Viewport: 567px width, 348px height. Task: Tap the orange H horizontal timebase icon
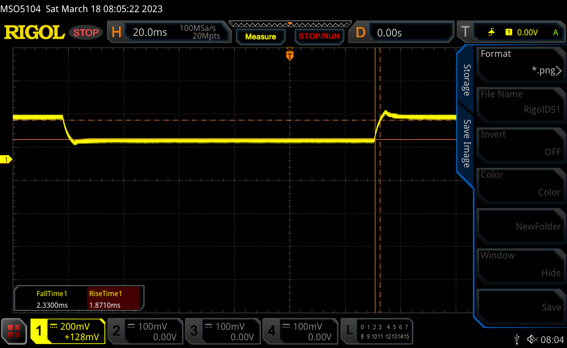point(116,33)
